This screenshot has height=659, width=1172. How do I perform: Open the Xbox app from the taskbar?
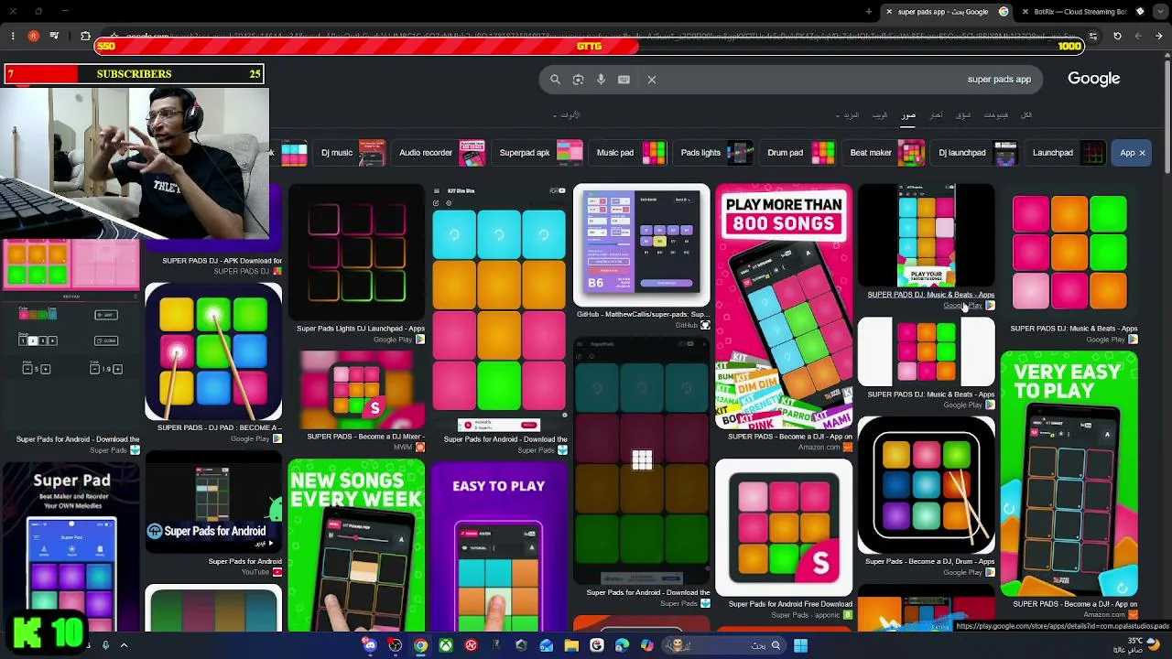(445, 645)
